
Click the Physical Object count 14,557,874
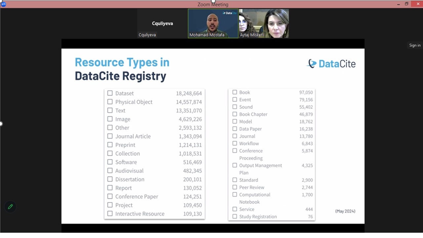[x=189, y=102]
